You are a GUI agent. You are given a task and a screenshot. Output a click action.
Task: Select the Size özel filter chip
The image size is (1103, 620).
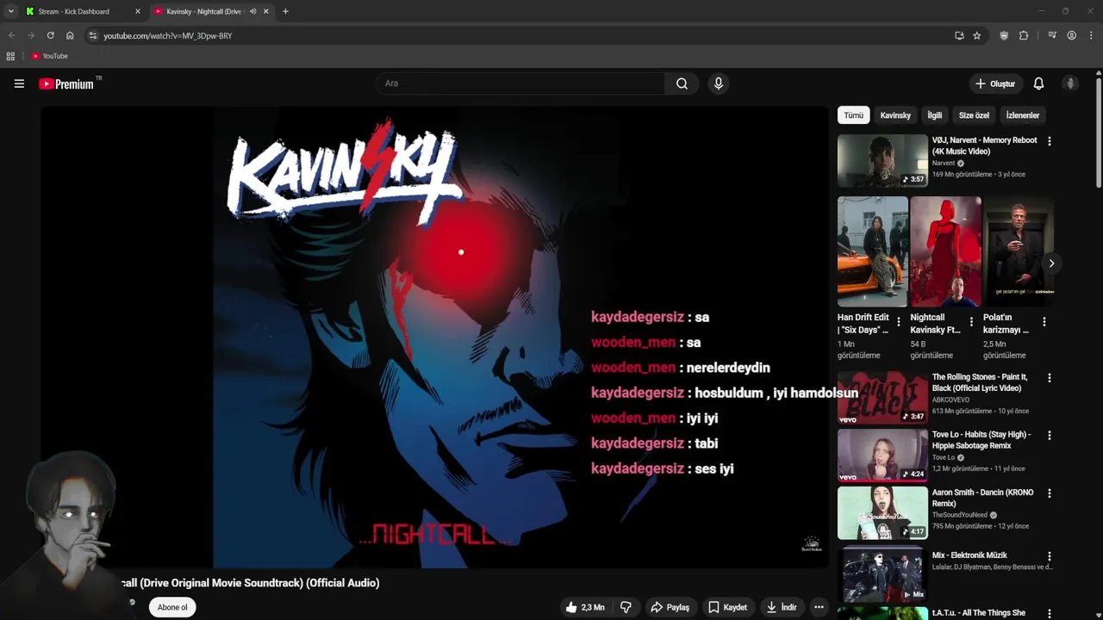tap(974, 115)
